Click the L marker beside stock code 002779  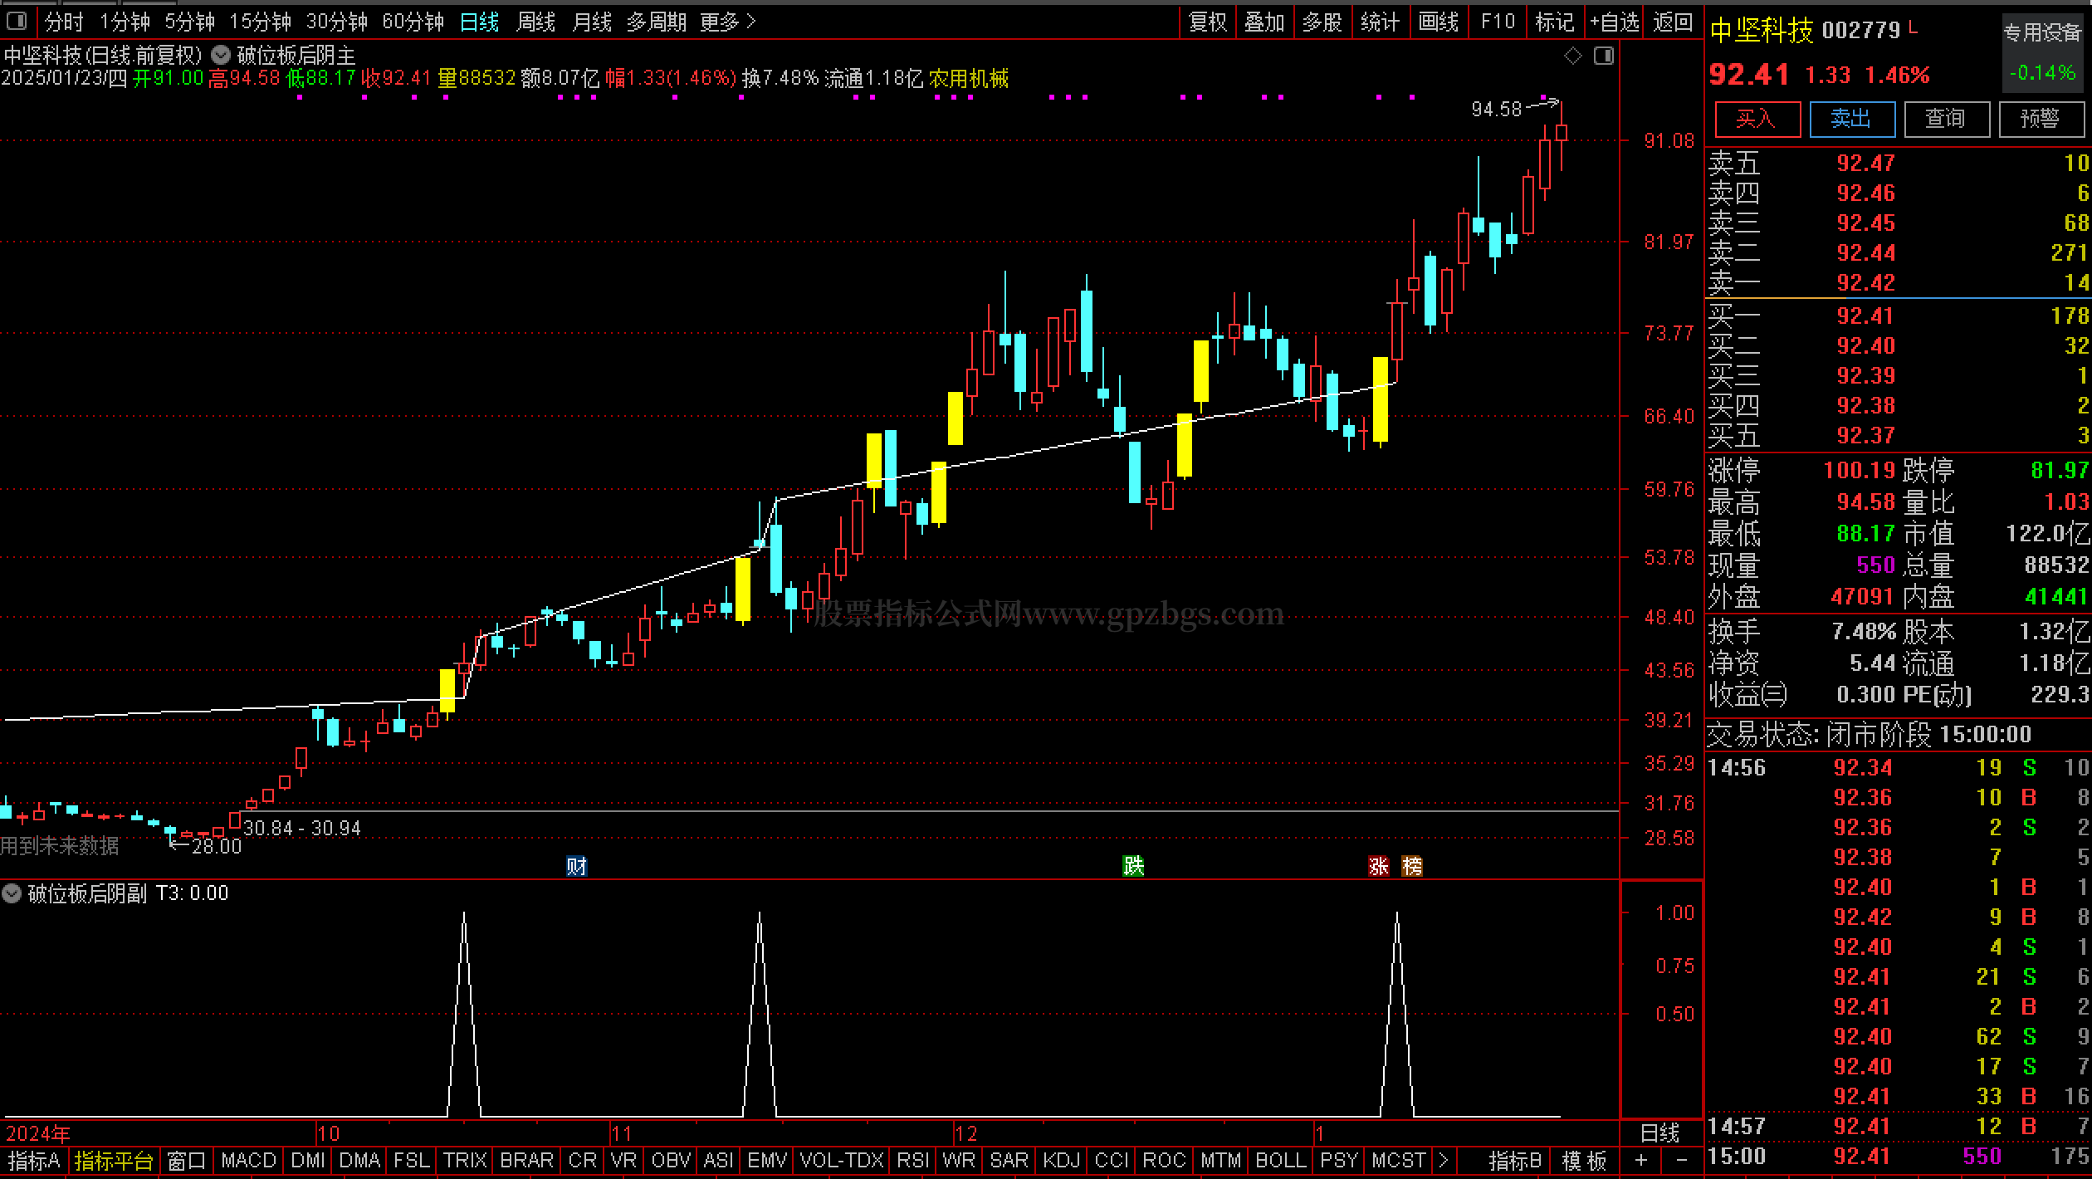[1913, 28]
